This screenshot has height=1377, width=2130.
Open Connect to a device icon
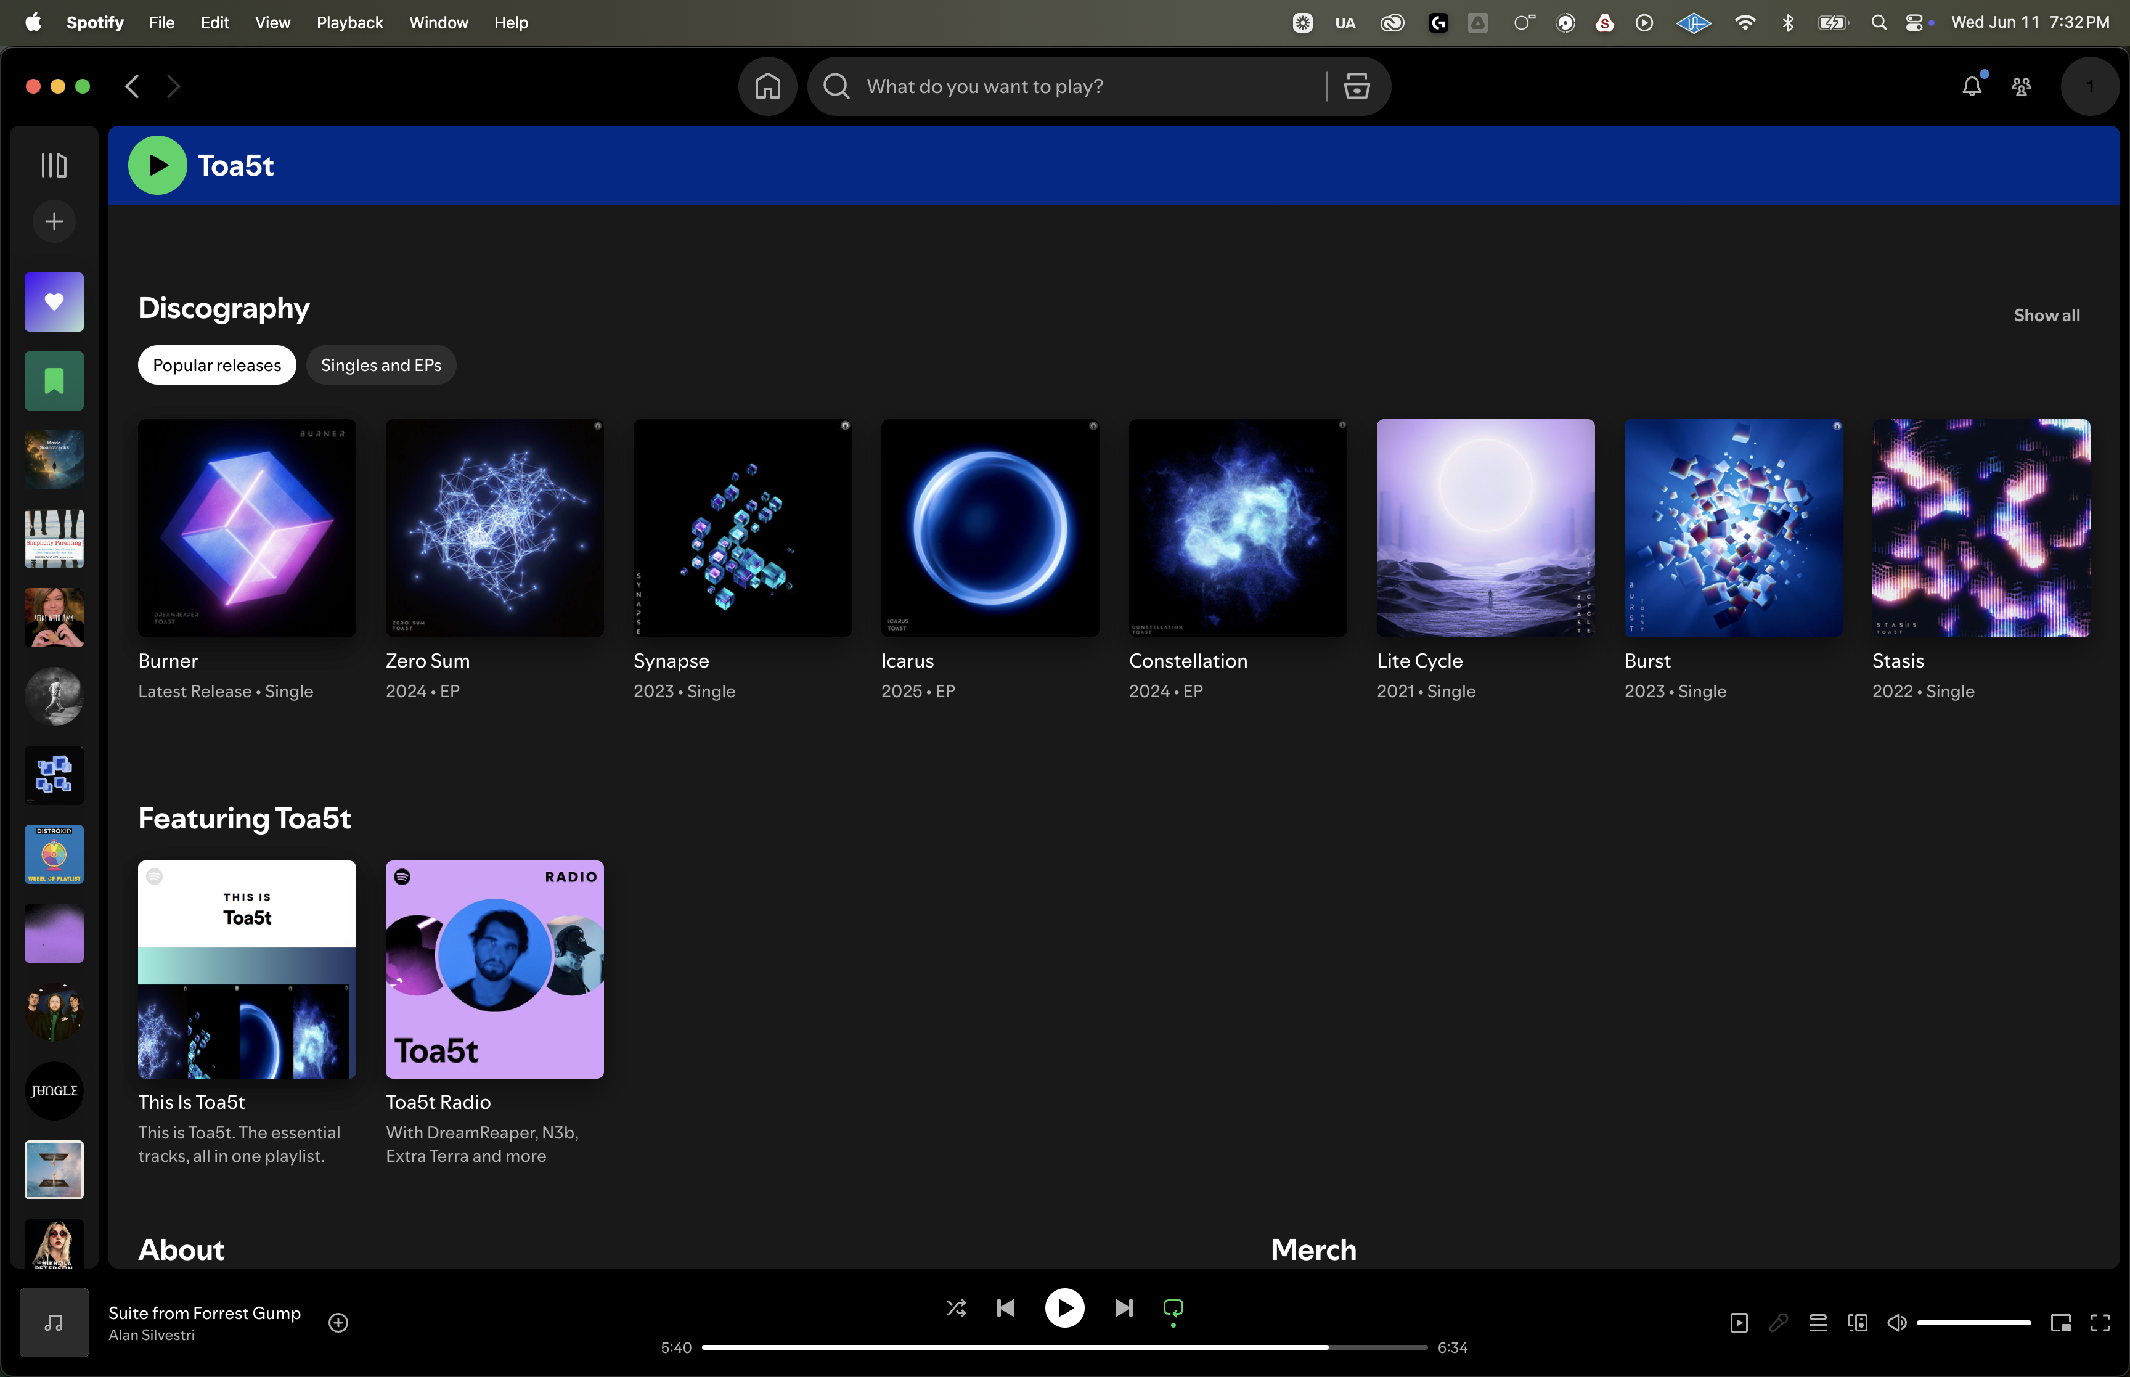(1858, 1323)
